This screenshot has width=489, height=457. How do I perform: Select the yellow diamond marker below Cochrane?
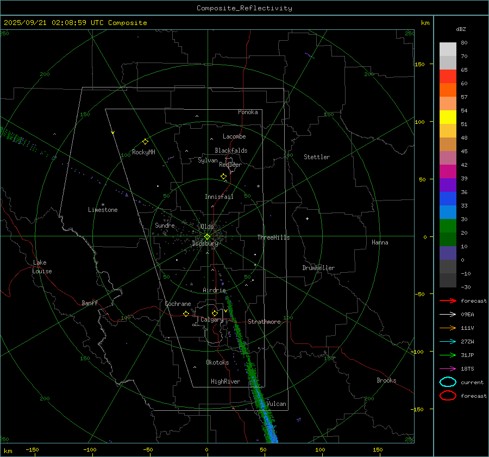coord(186,314)
